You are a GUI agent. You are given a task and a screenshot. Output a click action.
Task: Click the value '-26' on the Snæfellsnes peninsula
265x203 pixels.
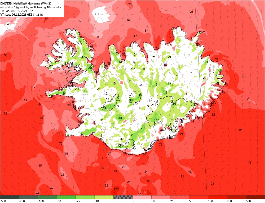click(x=63, y=94)
